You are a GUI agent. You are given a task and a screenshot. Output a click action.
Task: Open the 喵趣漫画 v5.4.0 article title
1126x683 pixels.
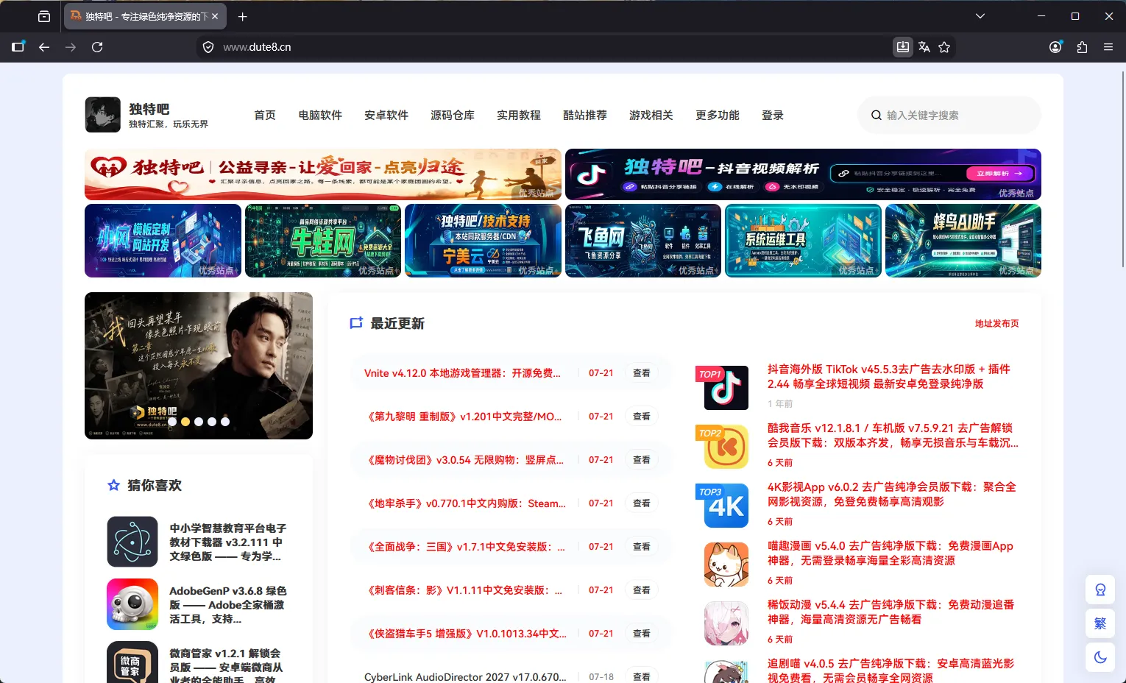(x=890, y=553)
